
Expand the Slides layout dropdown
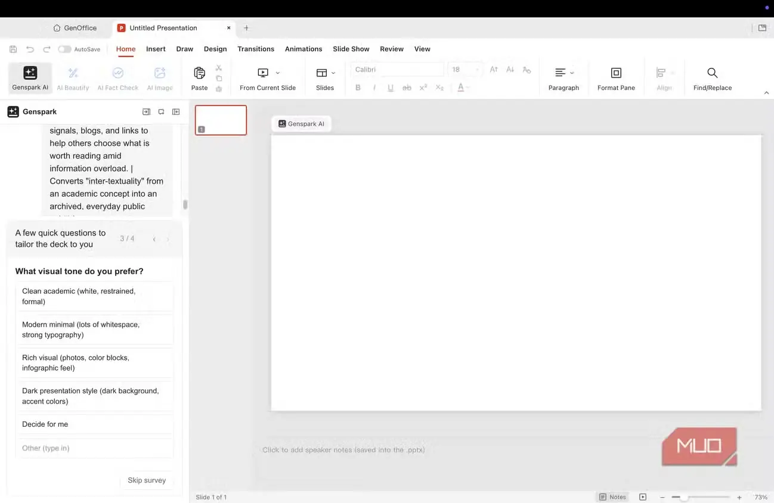pyautogui.click(x=333, y=73)
